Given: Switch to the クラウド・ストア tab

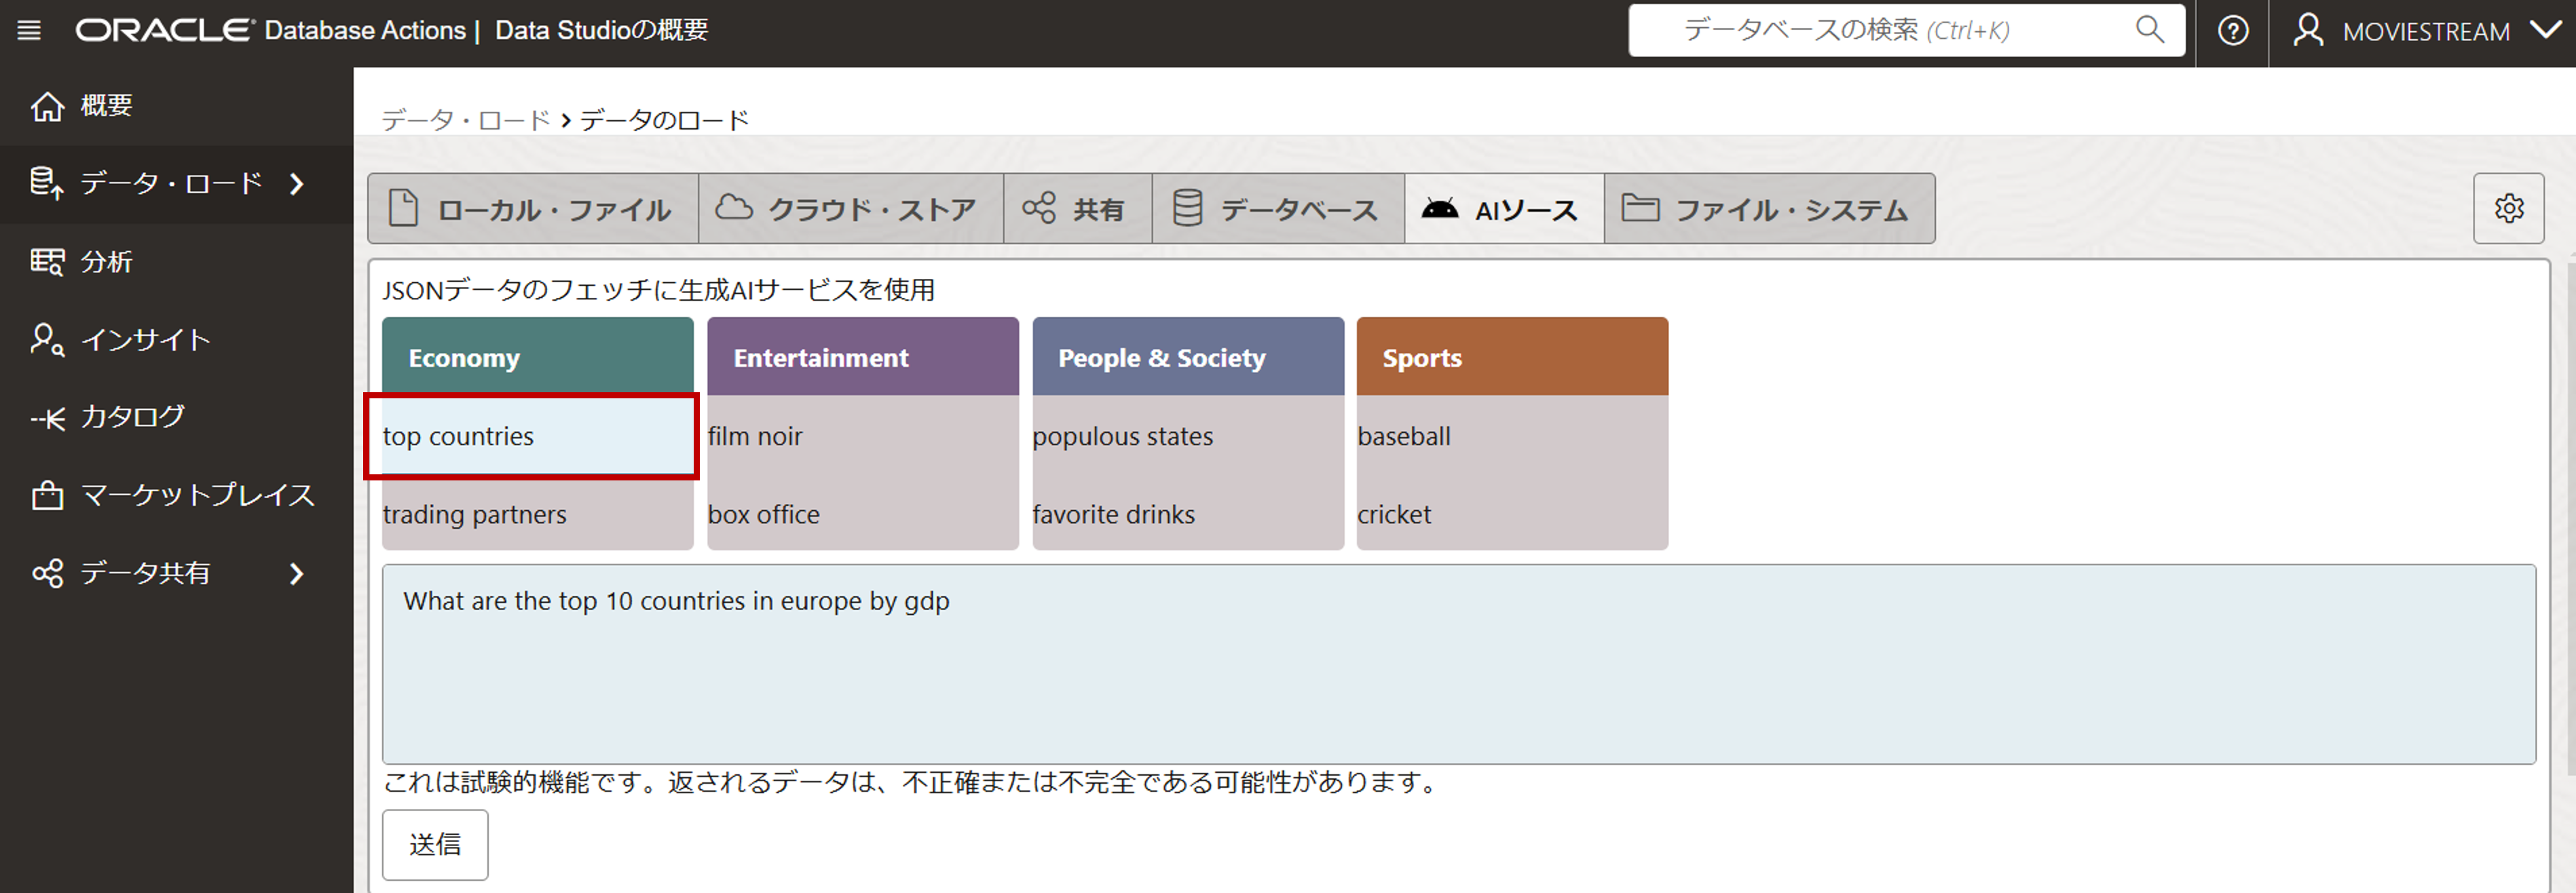Looking at the screenshot, I should (851, 208).
